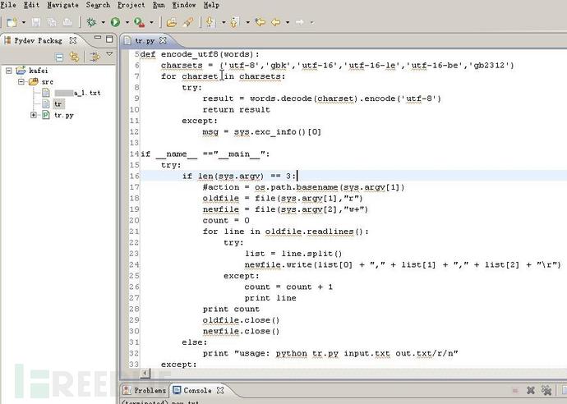Image resolution: width=567 pixels, height=404 pixels.
Task: Click Remove Launch X icon in Console
Action: pyautogui.click(x=530, y=391)
